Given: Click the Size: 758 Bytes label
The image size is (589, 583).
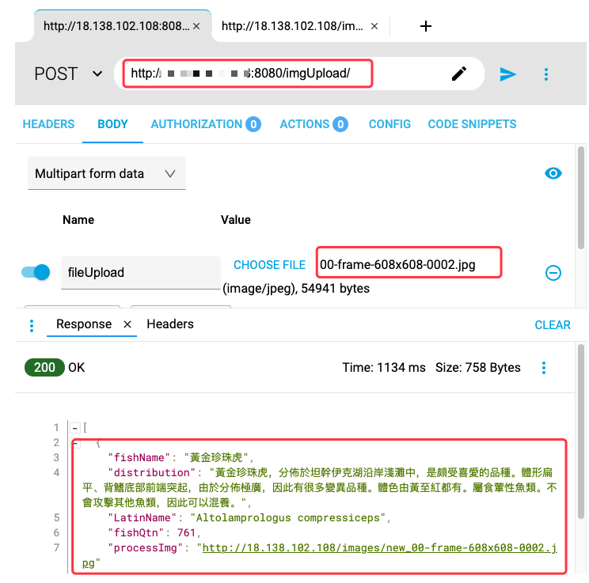Looking at the screenshot, I should coord(478,367).
